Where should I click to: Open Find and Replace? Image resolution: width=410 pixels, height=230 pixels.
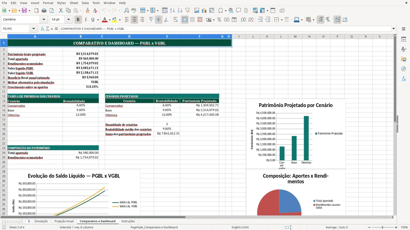tap(126, 11)
